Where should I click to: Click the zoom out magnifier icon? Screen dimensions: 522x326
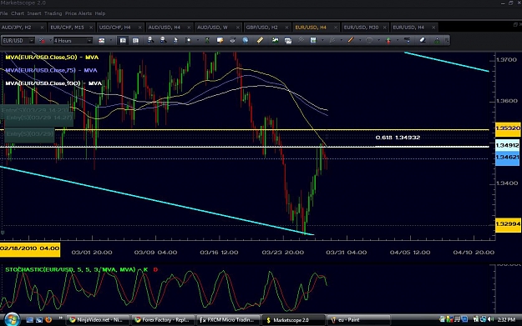click(163, 40)
